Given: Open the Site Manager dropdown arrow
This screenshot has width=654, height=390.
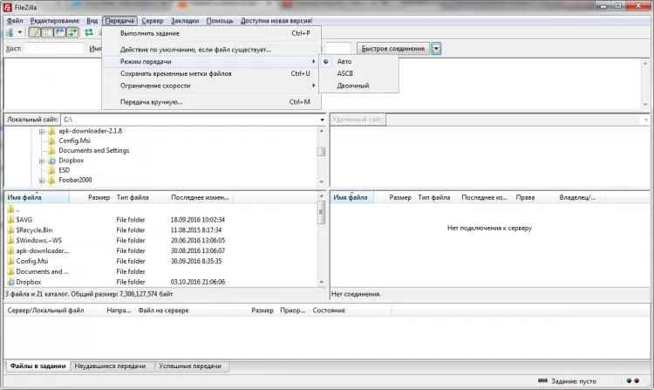Looking at the screenshot, I should click(x=19, y=32).
